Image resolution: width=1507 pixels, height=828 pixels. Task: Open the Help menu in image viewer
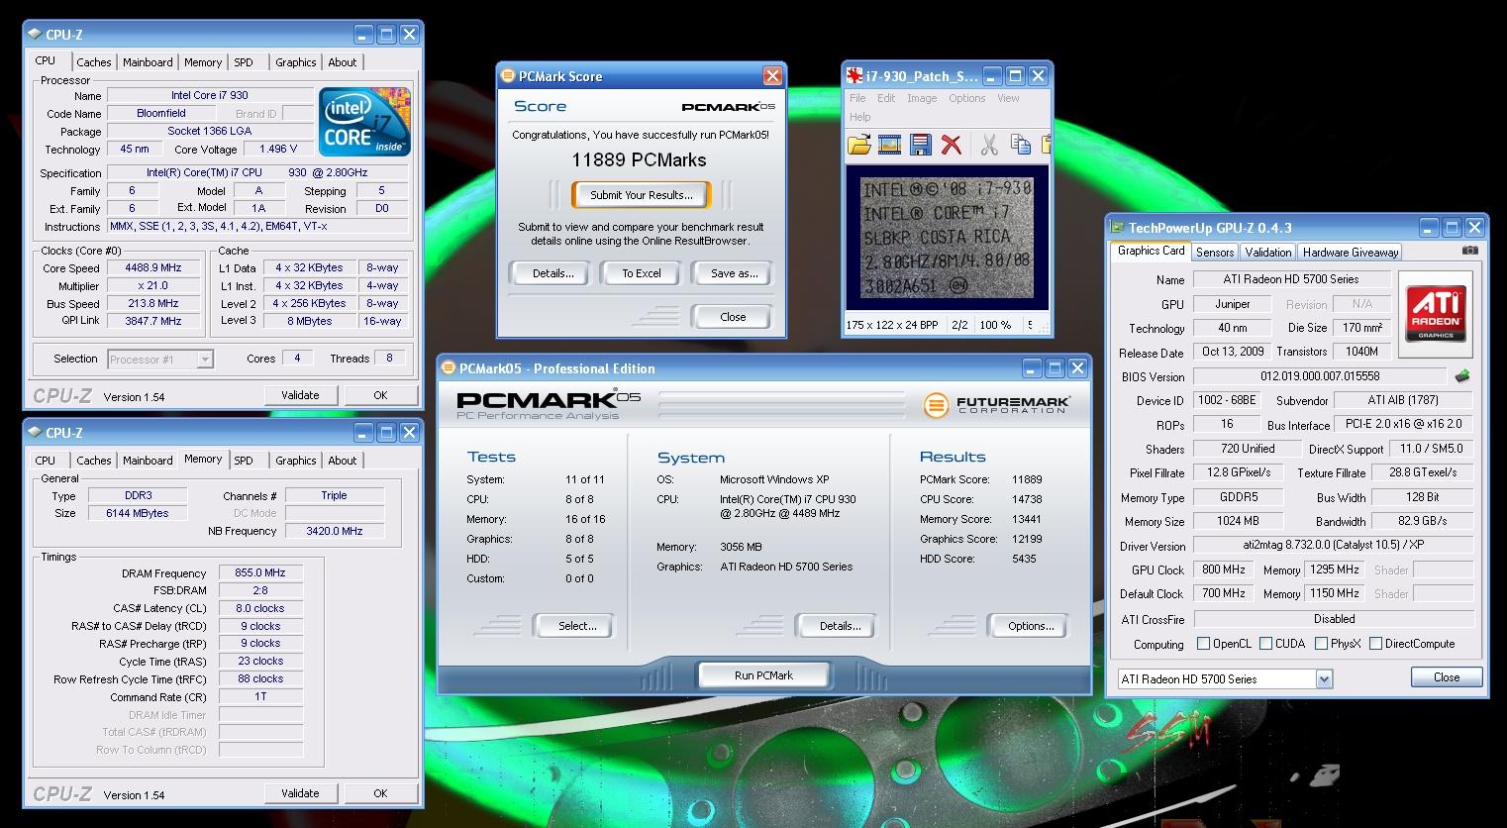tap(860, 116)
